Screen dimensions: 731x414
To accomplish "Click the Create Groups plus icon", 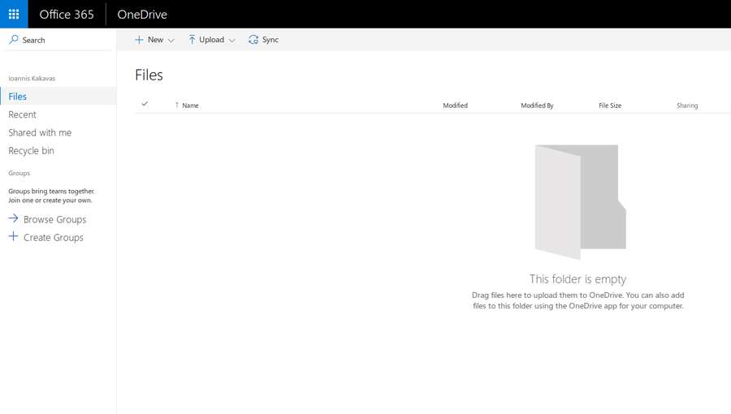I will point(13,237).
